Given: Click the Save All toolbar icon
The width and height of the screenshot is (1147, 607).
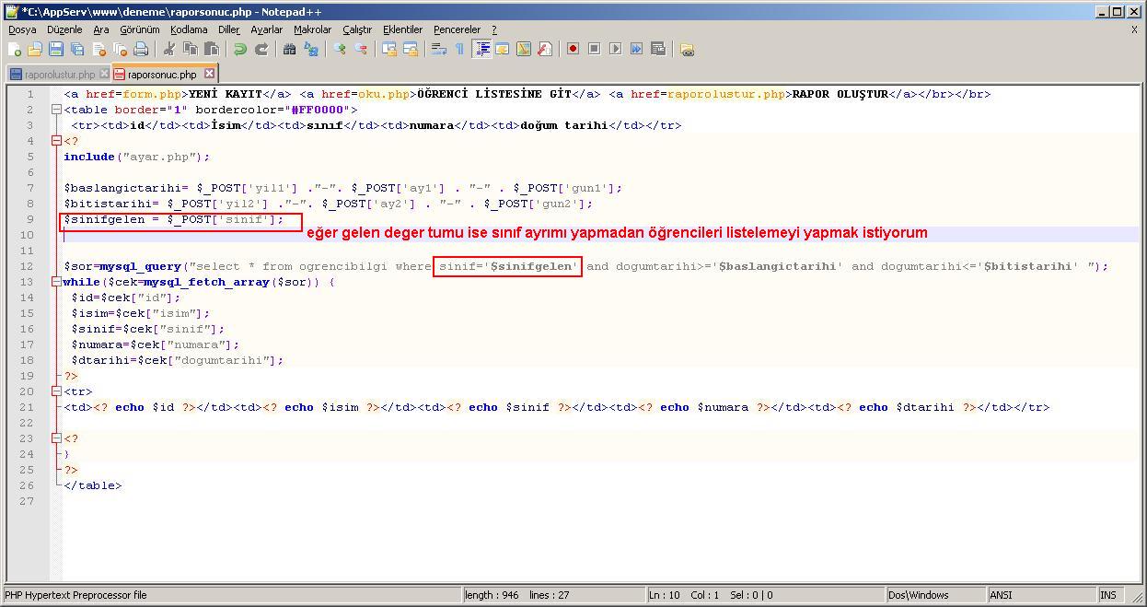Looking at the screenshot, I should coord(77,49).
